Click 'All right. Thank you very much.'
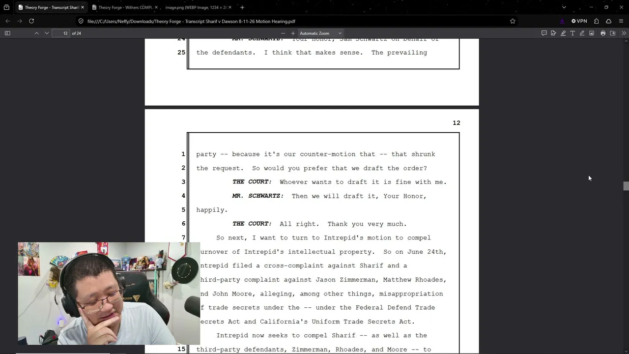 click(343, 224)
